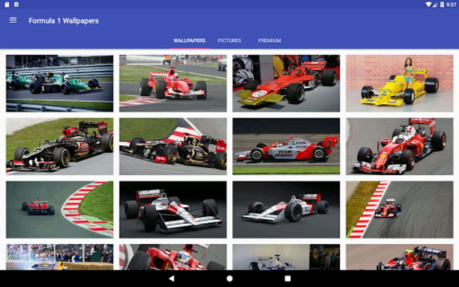This screenshot has height=287, width=459.
Task: Open the white and red Team Penske car wallpaper
Action: point(286,146)
